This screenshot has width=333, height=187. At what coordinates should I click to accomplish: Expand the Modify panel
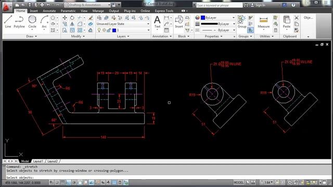click(78, 36)
